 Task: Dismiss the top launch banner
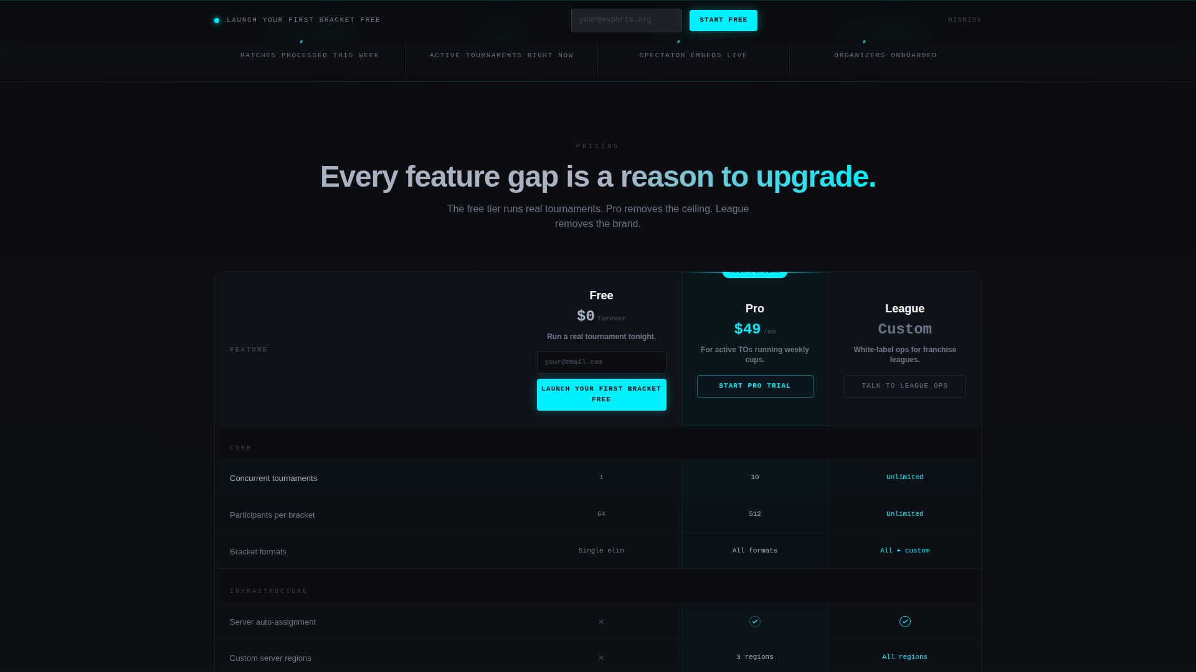click(964, 21)
